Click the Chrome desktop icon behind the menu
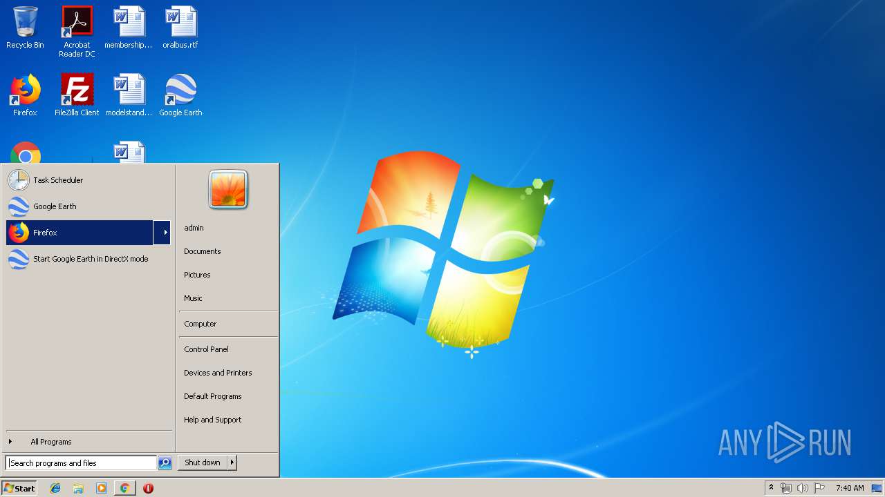The image size is (885, 497). (x=26, y=153)
